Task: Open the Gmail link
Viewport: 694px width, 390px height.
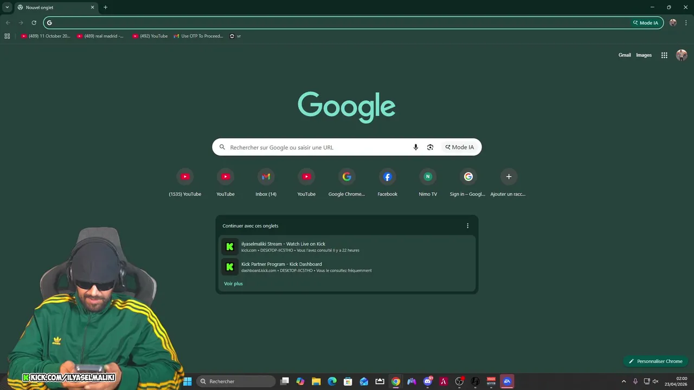Action: (x=625, y=55)
